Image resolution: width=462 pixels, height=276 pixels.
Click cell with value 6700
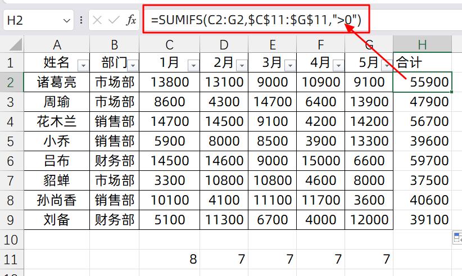[272, 220]
